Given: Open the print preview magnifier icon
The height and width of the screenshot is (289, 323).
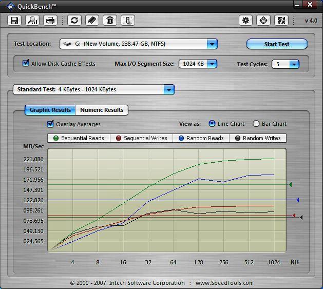Looking at the screenshot, I should [x=32, y=21].
